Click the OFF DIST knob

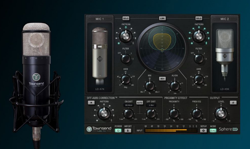tap(151, 114)
